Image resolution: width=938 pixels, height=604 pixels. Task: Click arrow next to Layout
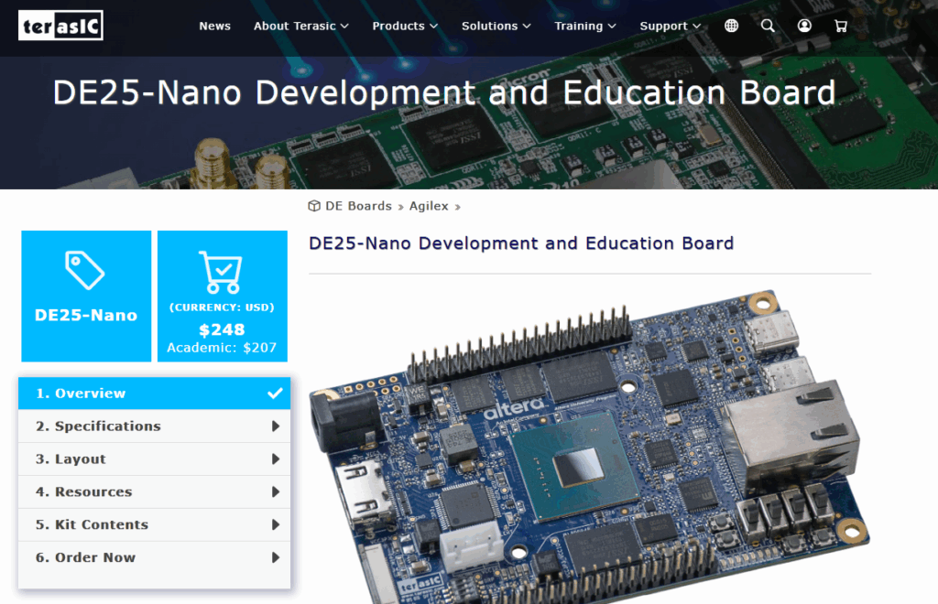tap(276, 458)
